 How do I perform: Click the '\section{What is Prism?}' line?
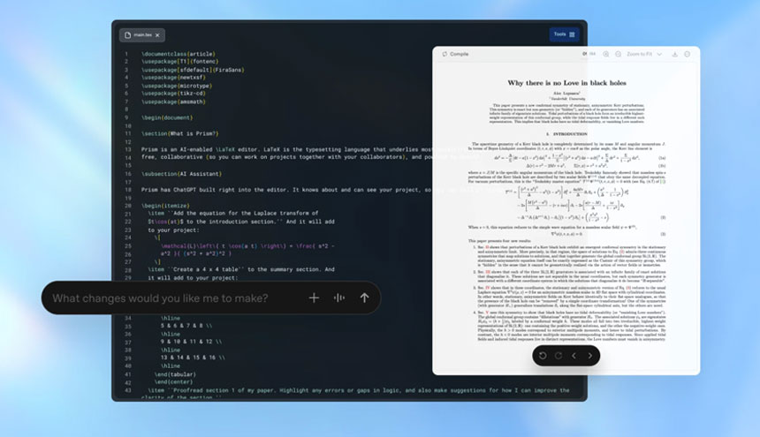[179, 133]
